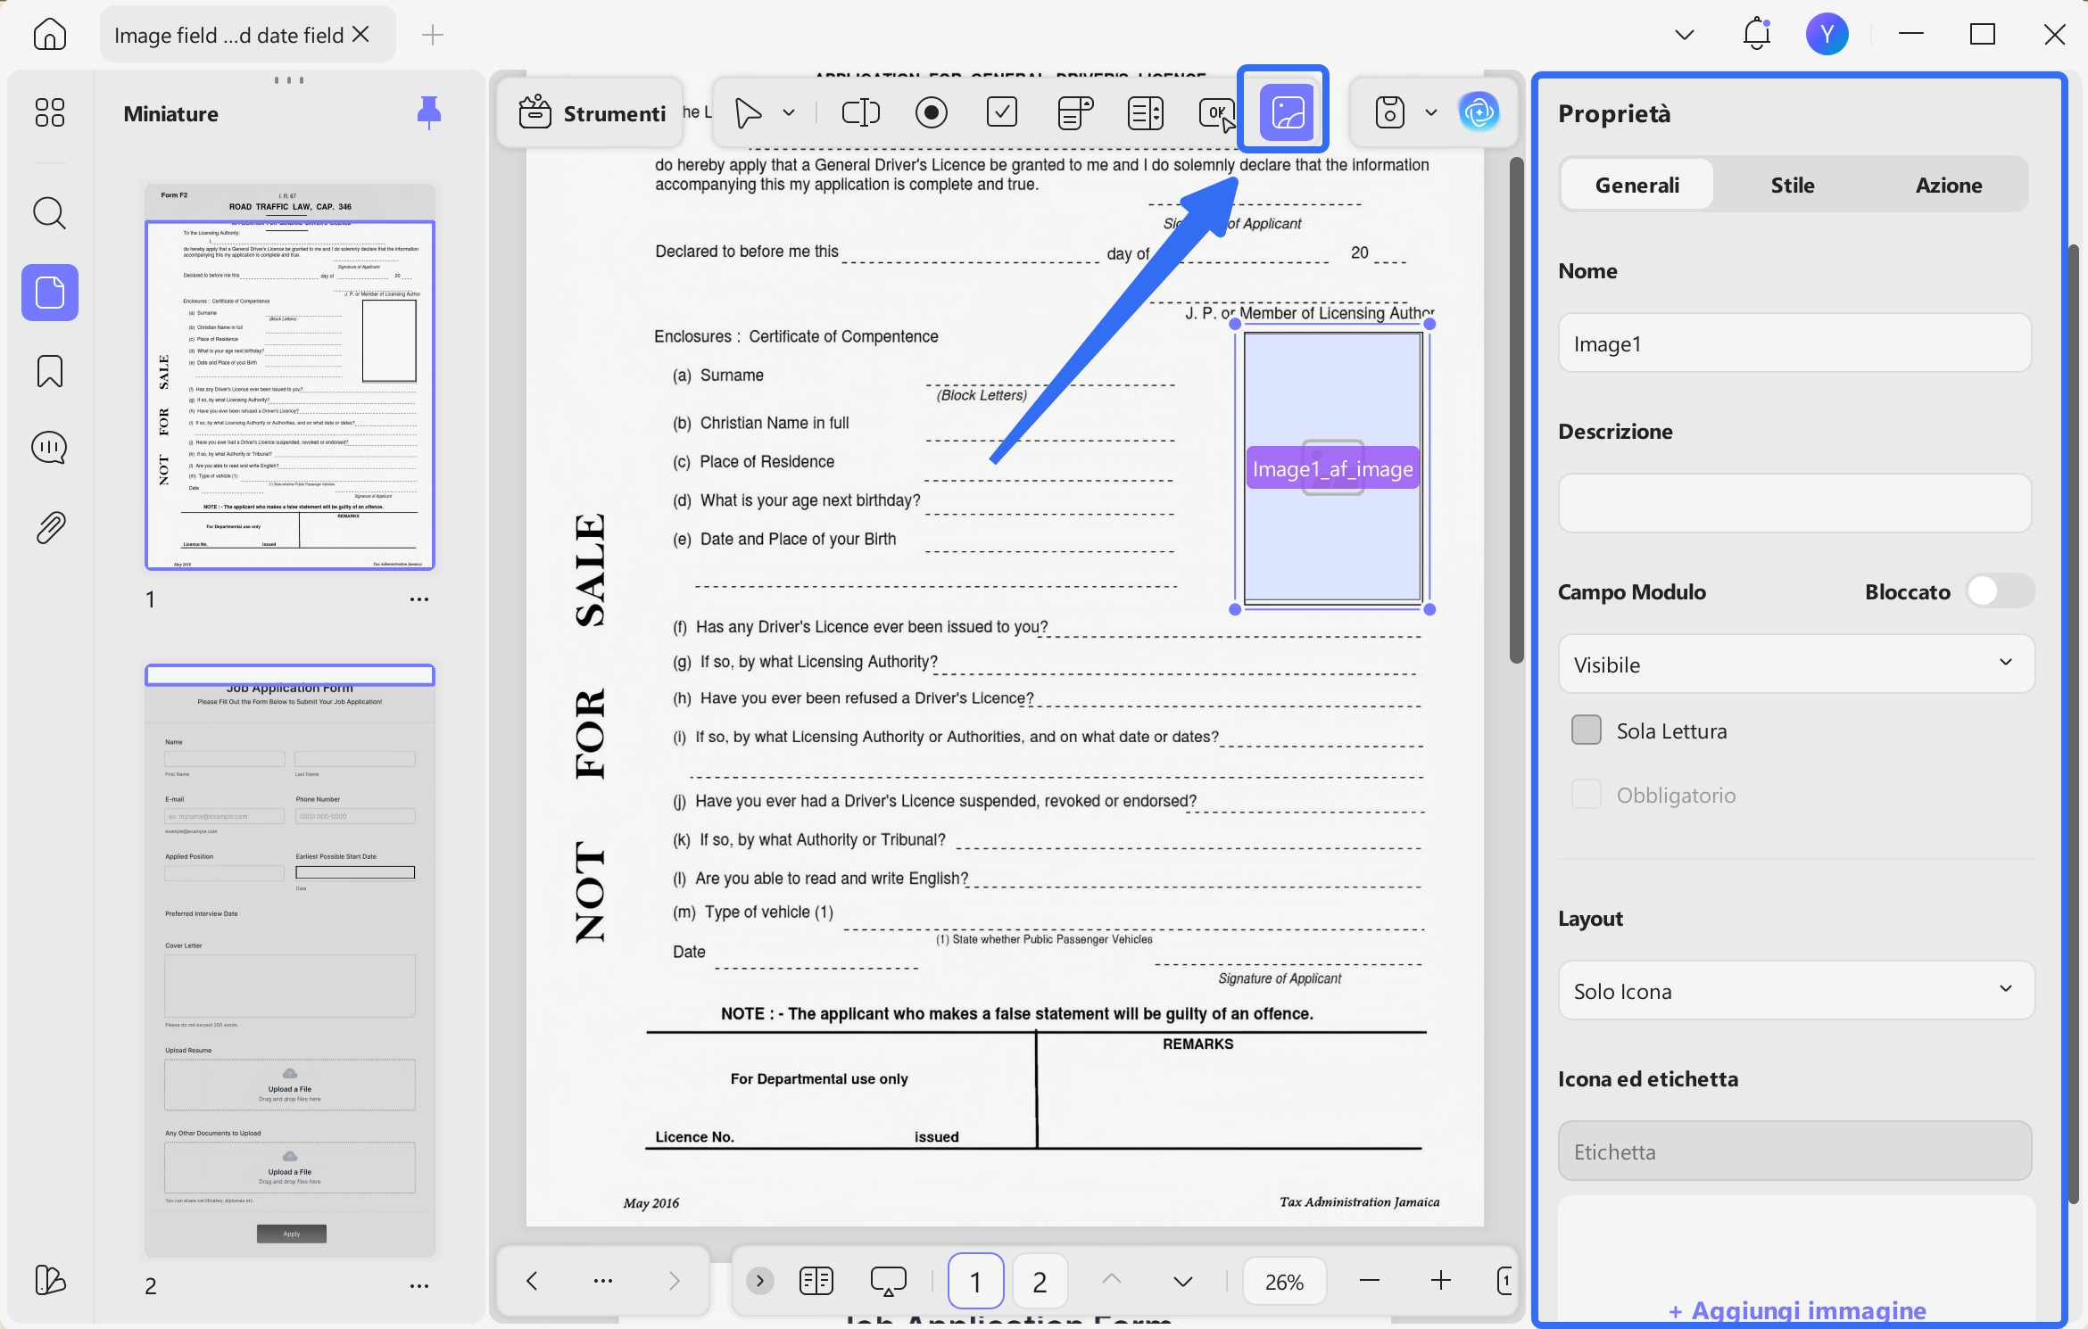Image resolution: width=2088 pixels, height=1329 pixels.
Task: Select the OK button field tool
Action: pos(1216,112)
